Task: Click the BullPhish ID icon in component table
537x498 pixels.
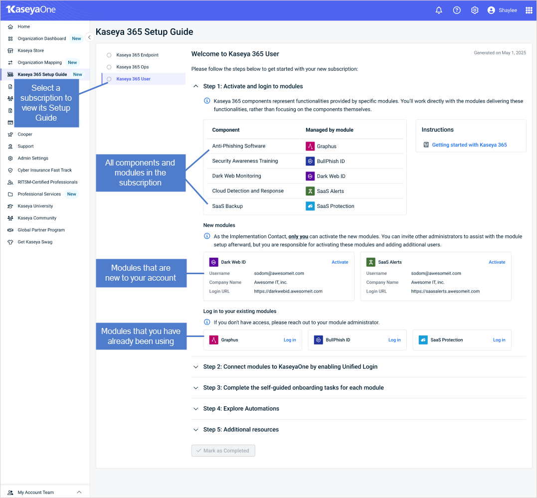Action: point(310,162)
